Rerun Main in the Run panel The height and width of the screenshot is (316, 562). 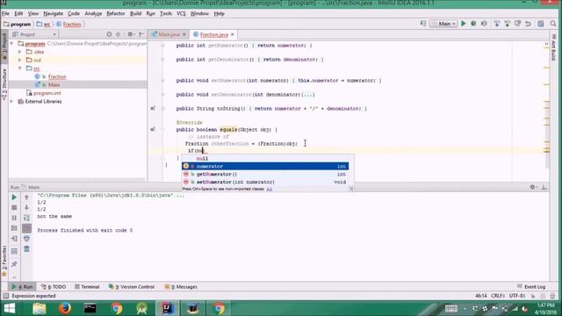[14, 197]
